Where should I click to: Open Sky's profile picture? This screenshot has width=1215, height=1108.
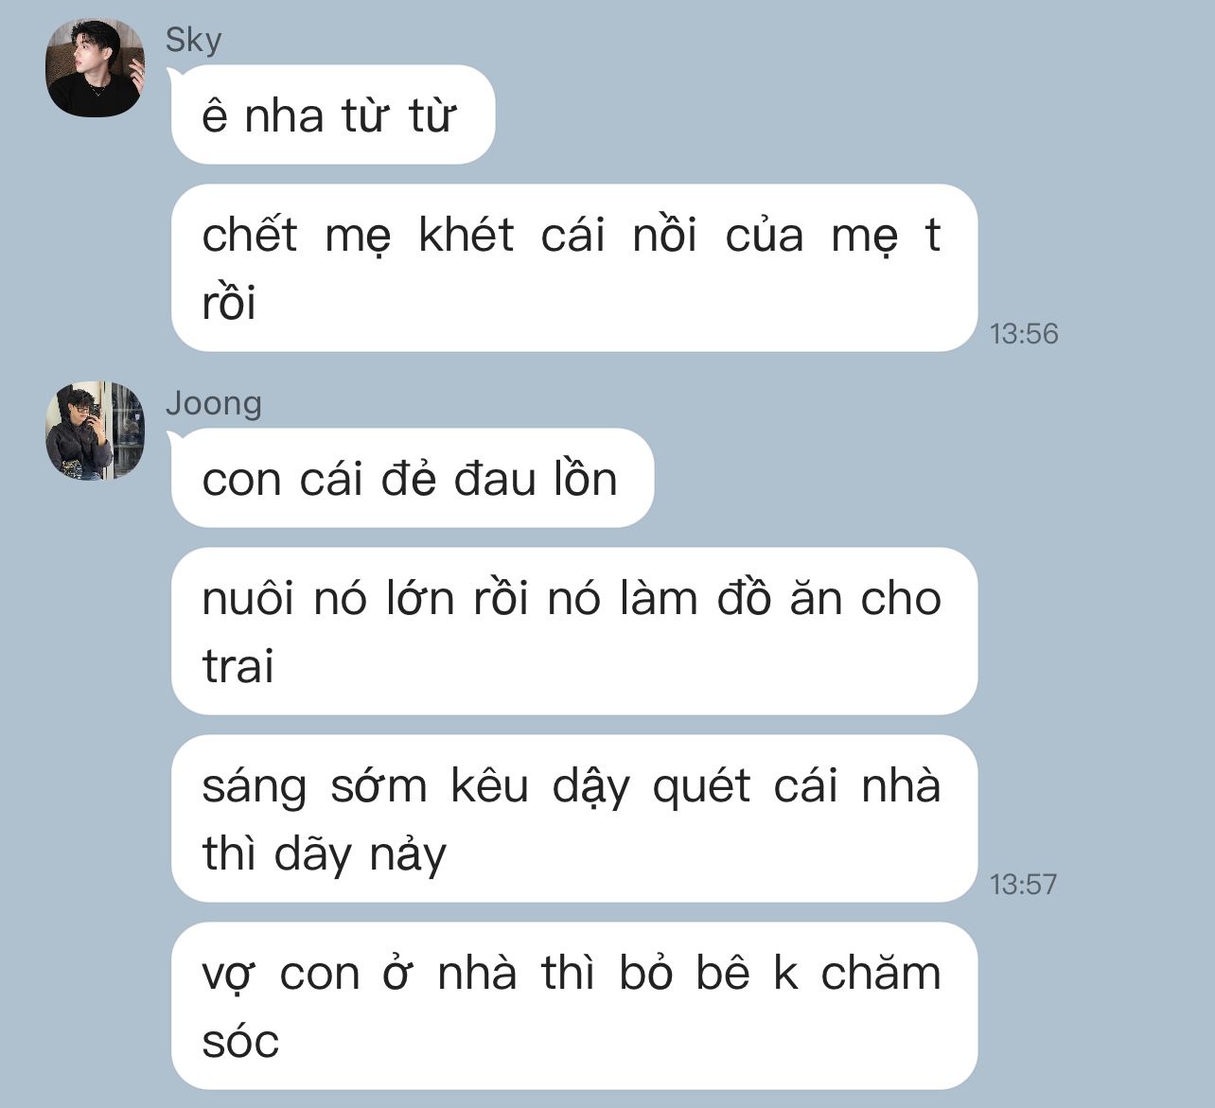(96, 68)
